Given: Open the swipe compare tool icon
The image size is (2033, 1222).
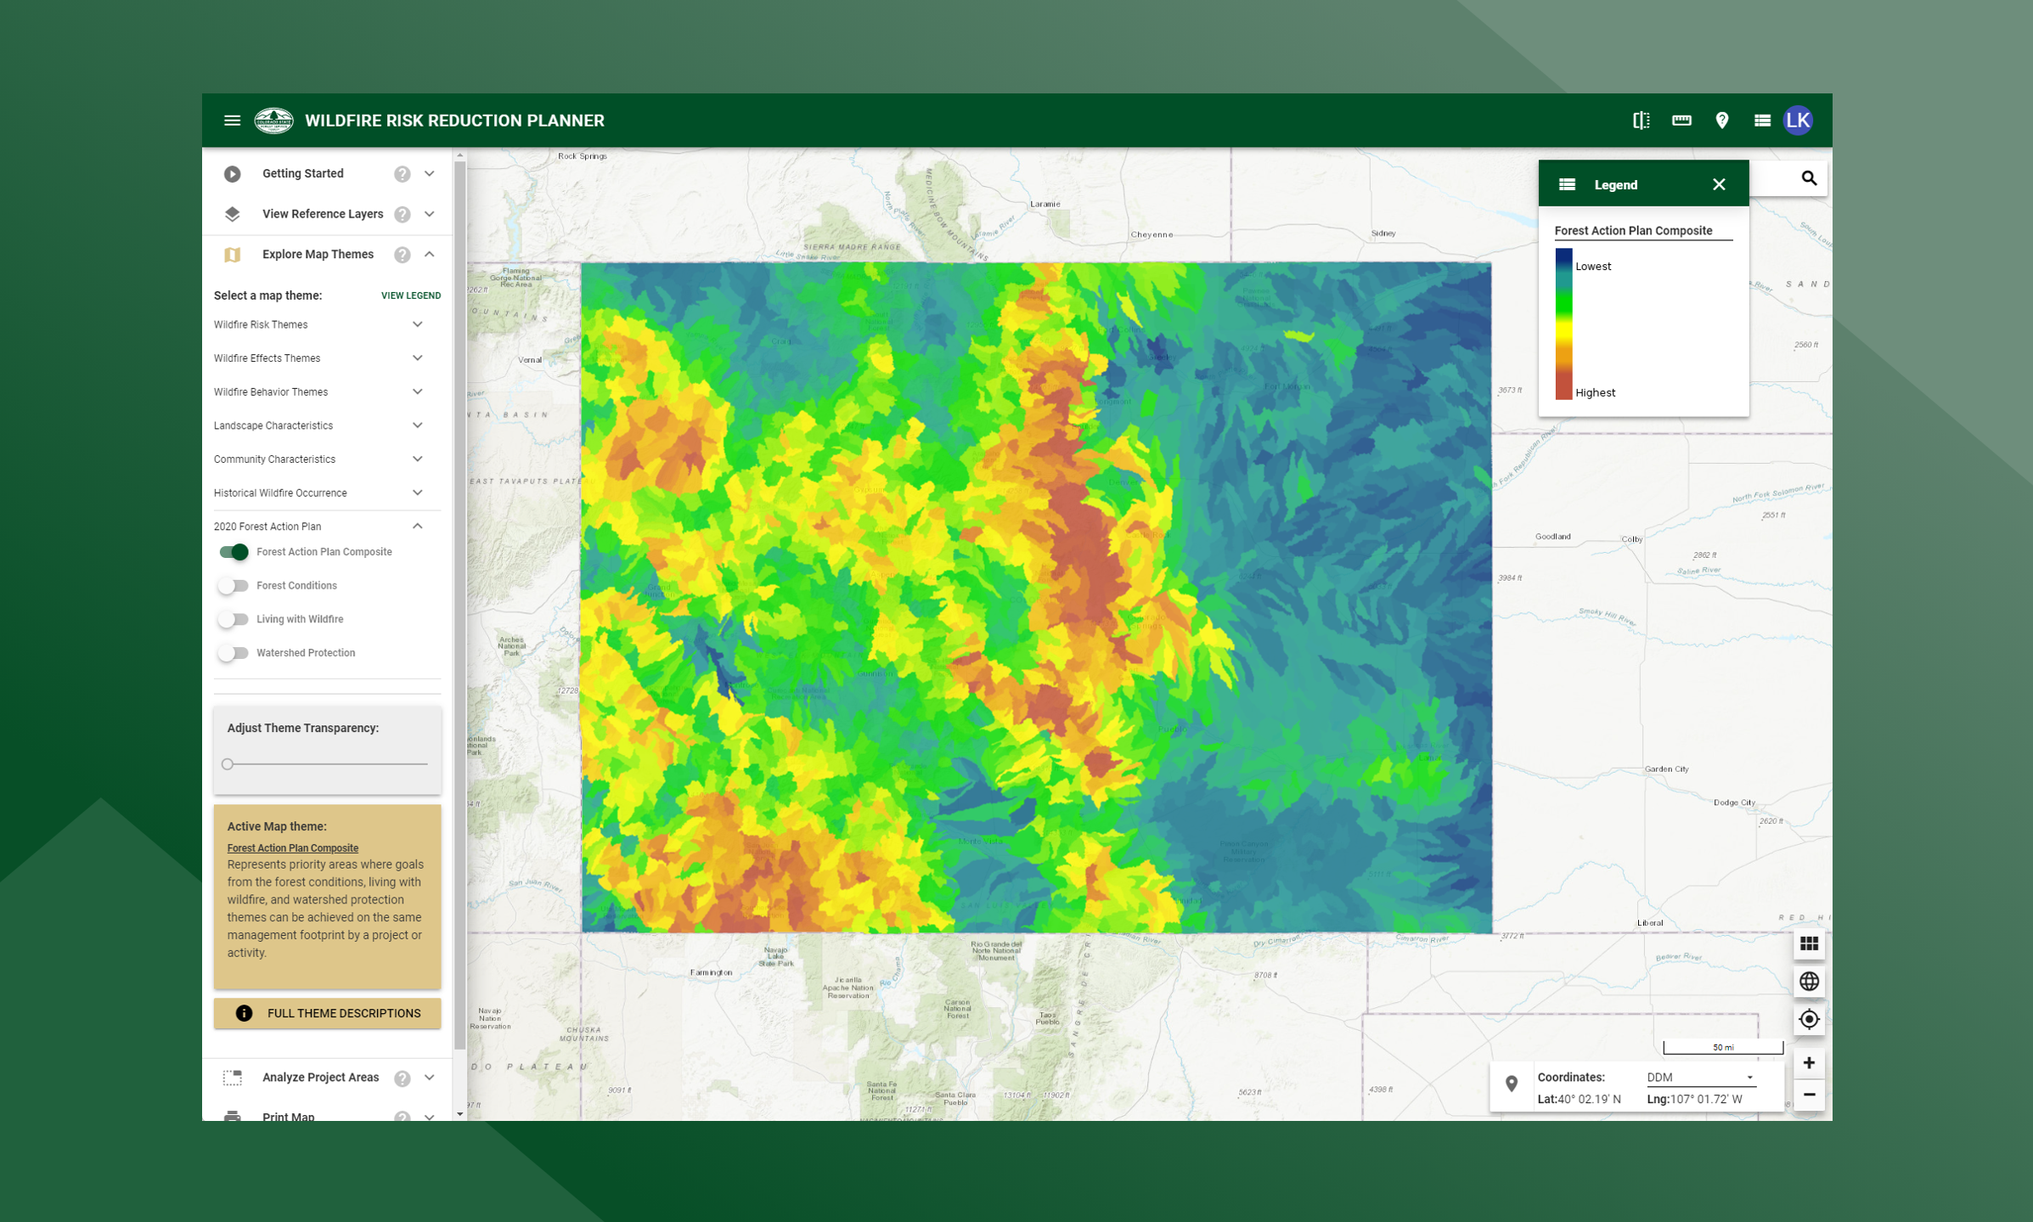Looking at the screenshot, I should [x=1641, y=121].
